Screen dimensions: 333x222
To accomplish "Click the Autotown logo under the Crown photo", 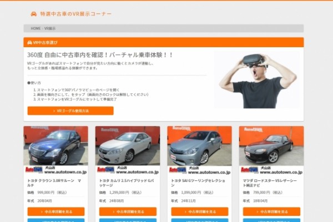I will pyautogui.click(x=34, y=170).
